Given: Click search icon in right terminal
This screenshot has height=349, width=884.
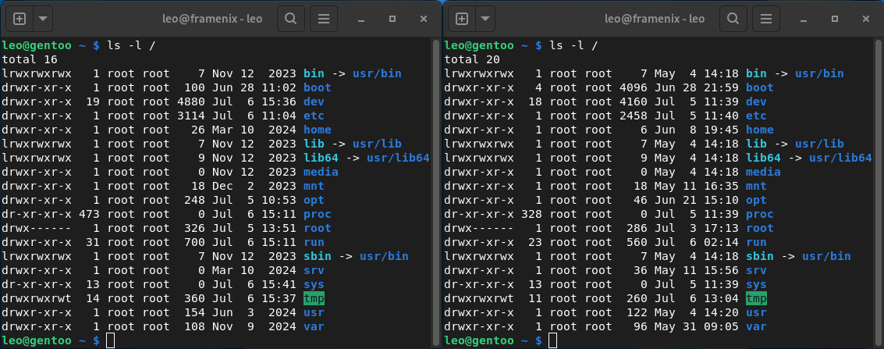Looking at the screenshot, I should 733,19.
